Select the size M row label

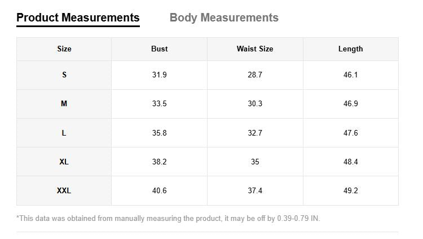click(64, 104)
